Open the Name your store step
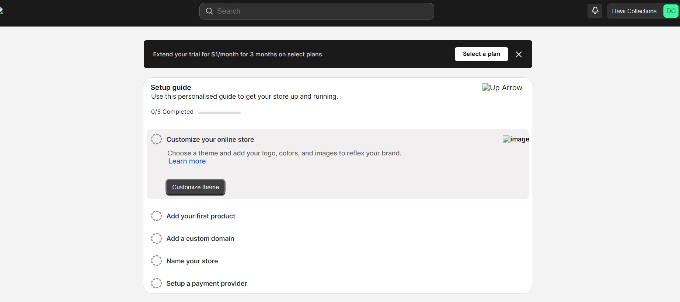The width and height of the screenshot is (680, 302). point(192,261)
